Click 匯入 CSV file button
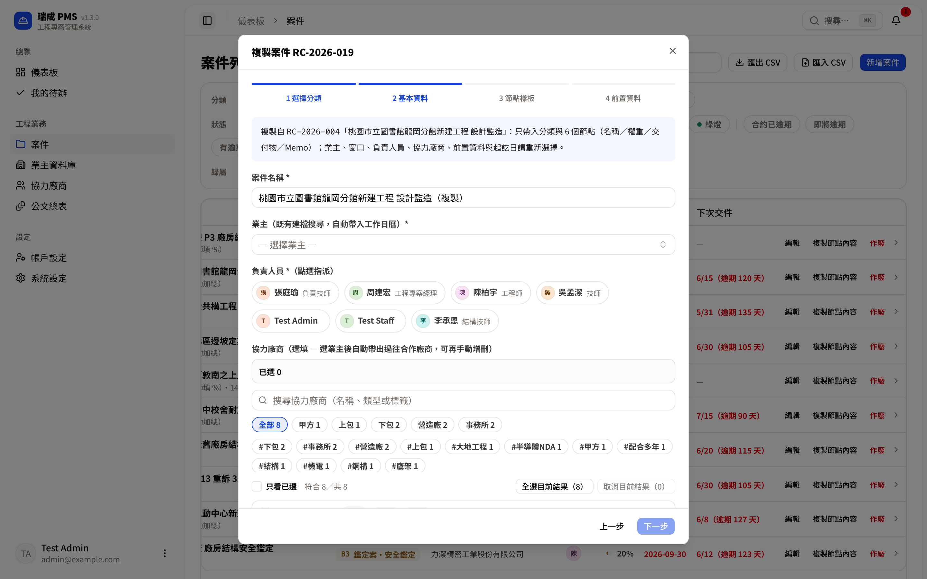Screen dimensions: 927x579 click(x=823, y=62)
